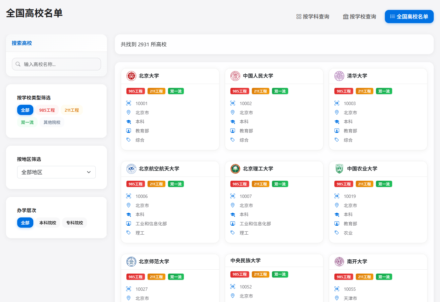Click the Beijing Institute of Technology logo
The width and height of the screenshot is (440, 302).
235,169
